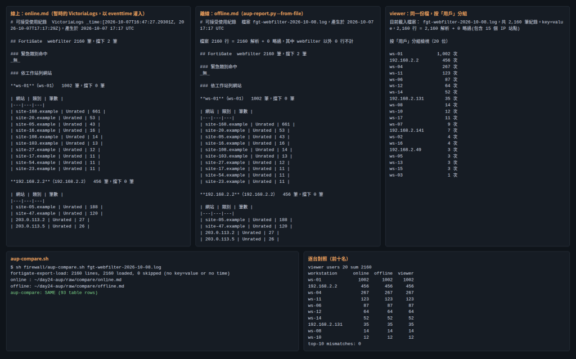Click the ws-10 row in the 逐台對照 table
The height and width of the screenshot is (359, 576).
point(361,337)
